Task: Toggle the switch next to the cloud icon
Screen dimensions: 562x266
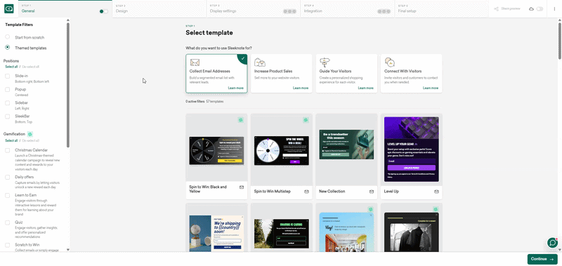Action: pyautogui.click(x=540, y=9)
